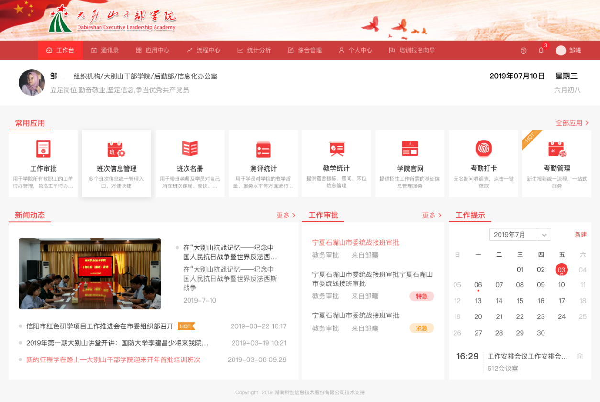
Task: Click 全部应用 link
Action: pyautogui.click(x=572, y=123)
